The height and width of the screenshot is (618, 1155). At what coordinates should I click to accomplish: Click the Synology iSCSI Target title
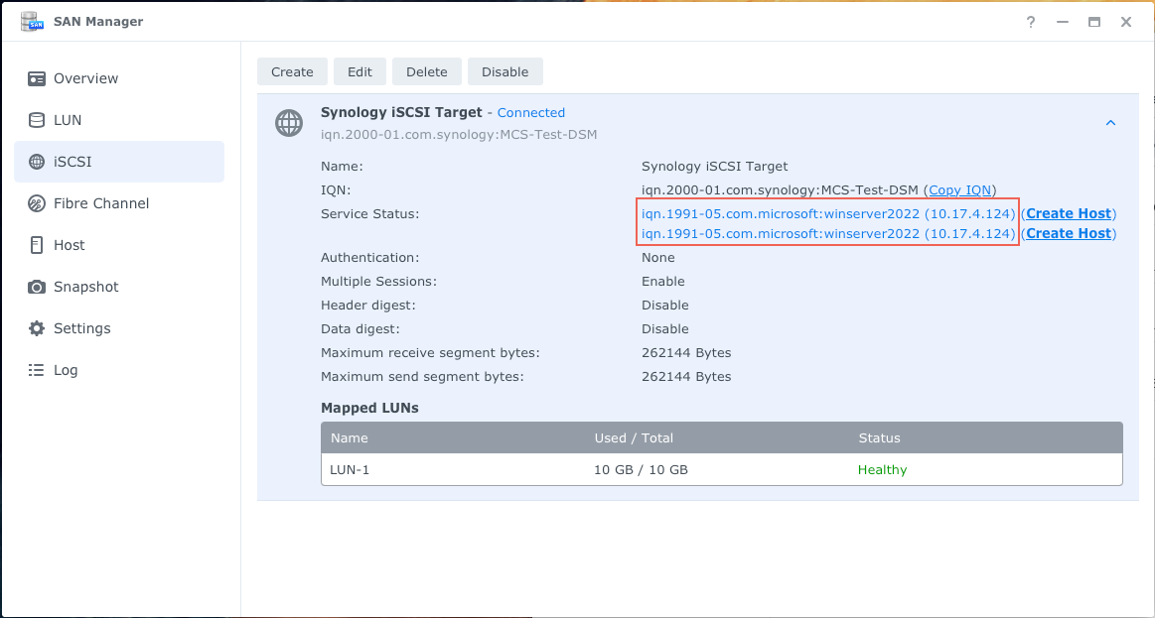click(401, 112)
